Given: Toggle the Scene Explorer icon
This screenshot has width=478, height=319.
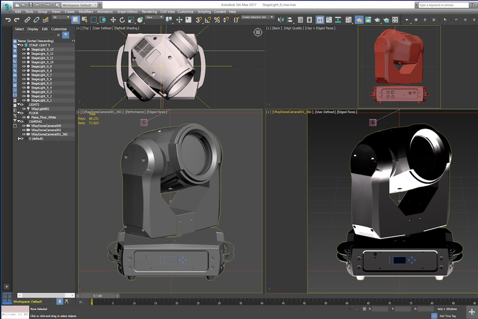Looking at the screenshot, I should point(300,20).
